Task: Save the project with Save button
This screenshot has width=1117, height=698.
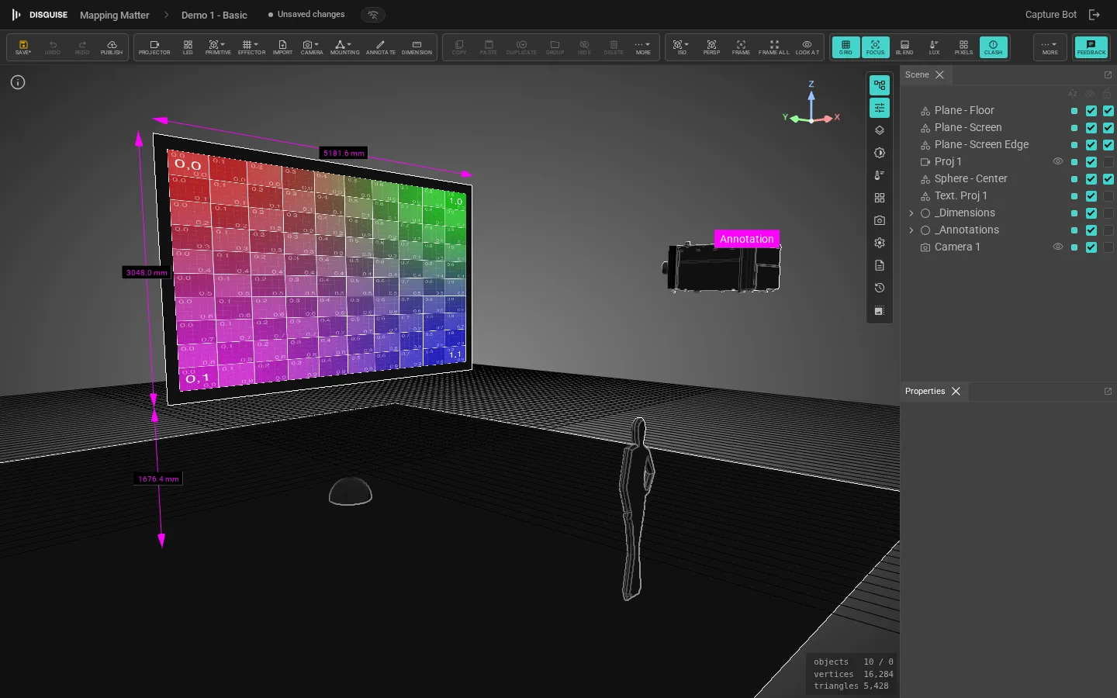Action: click(23, 47)
